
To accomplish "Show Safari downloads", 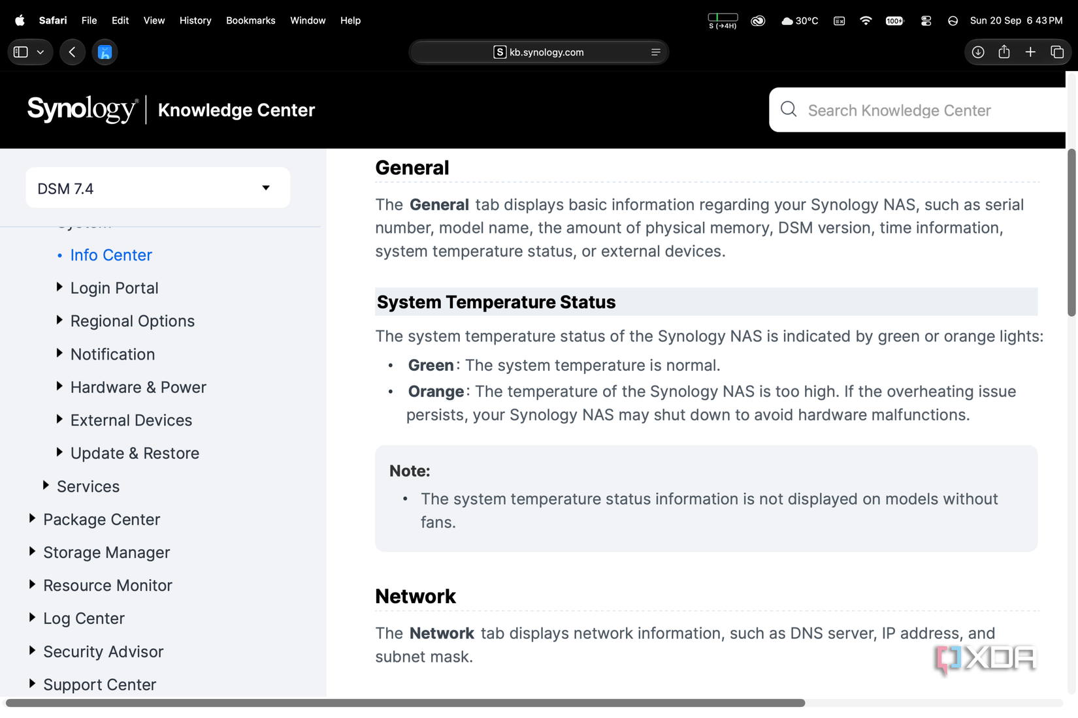I will 978,52.
